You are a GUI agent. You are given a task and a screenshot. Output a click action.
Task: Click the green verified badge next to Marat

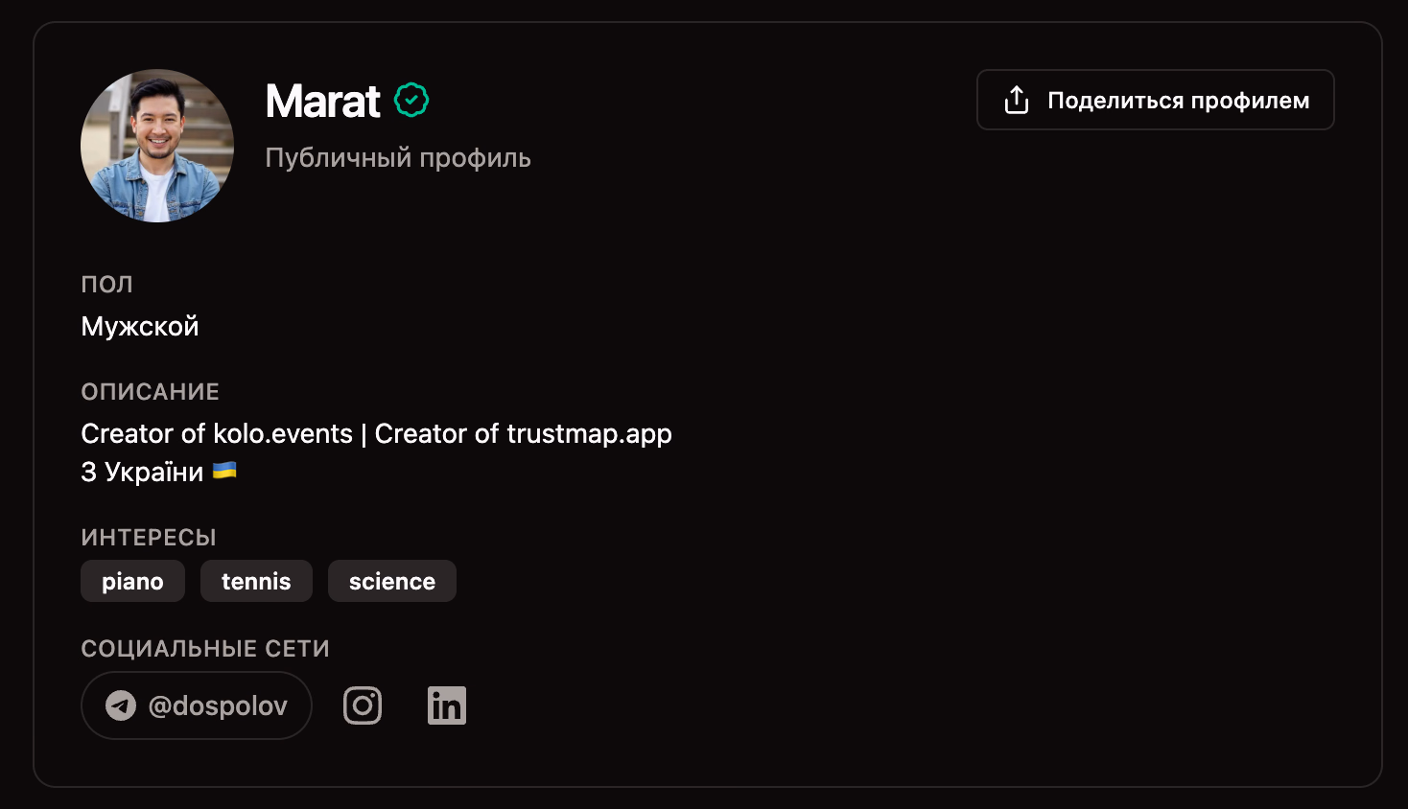411,100
